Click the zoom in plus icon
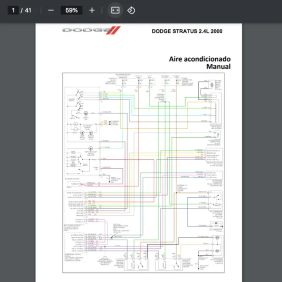Viewport: 282px width, 282px height. coord(92,10)
